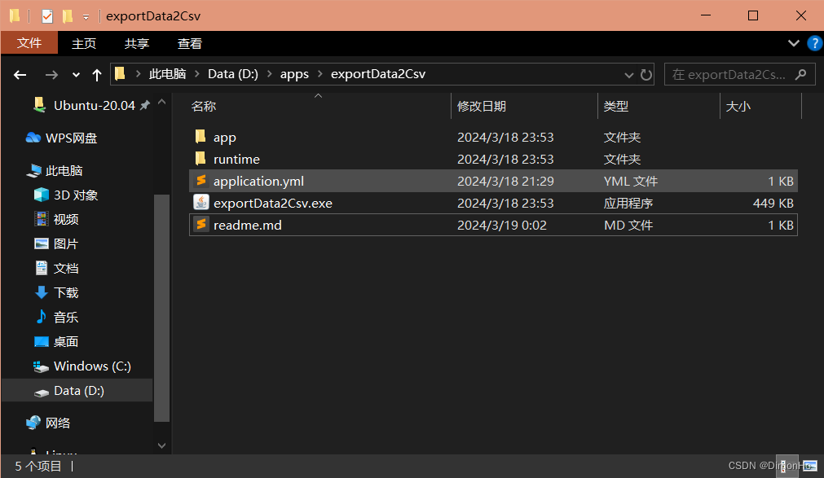Go up one folder level arrow

(x=97, y=75)
